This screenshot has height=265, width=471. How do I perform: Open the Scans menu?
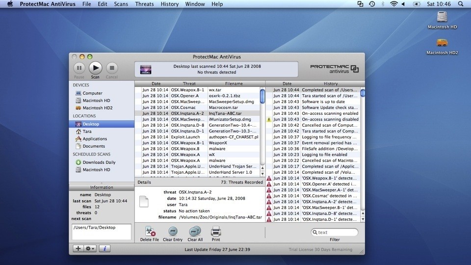click(121, 4)
